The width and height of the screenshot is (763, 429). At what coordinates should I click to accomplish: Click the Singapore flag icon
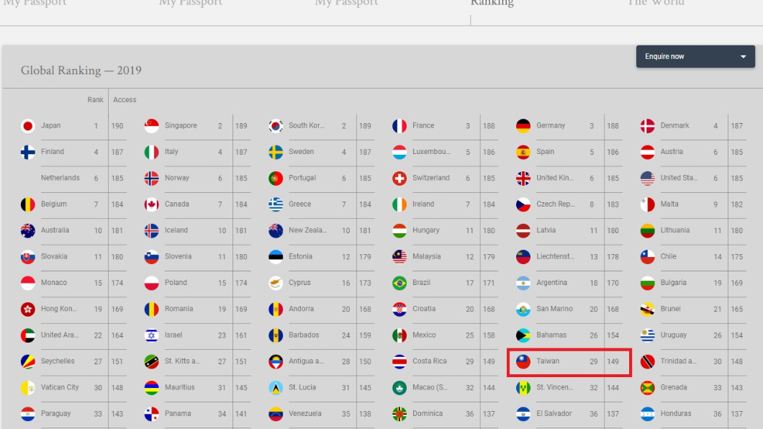(151, 126)
